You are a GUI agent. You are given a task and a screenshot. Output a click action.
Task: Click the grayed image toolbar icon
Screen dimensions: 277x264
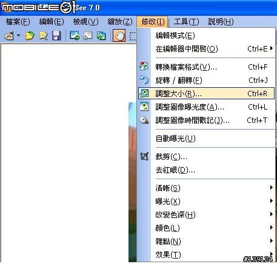pos(88,36)
